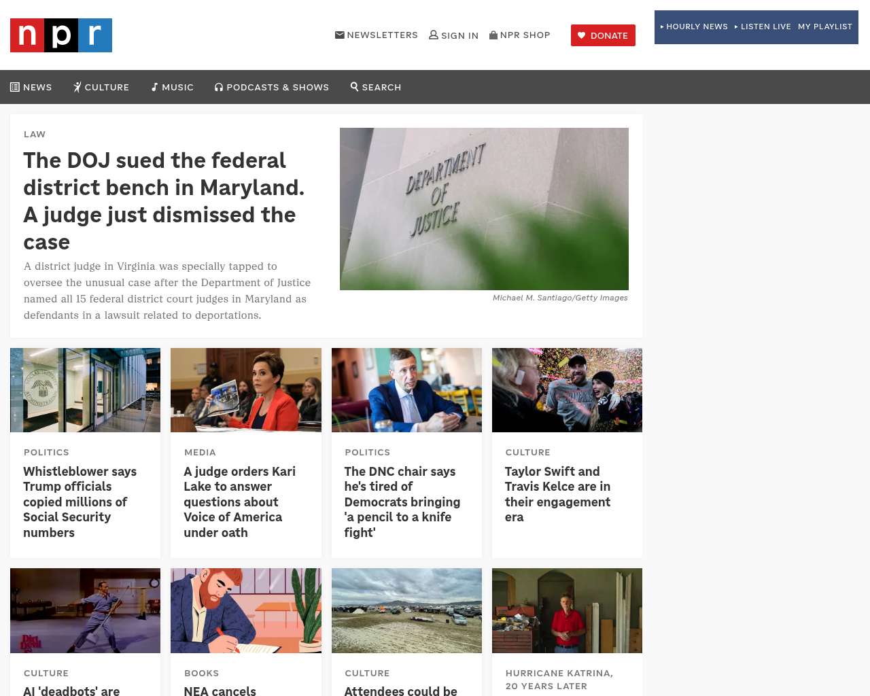
Task: Click the NPR logo
Action: pos(61,35)
